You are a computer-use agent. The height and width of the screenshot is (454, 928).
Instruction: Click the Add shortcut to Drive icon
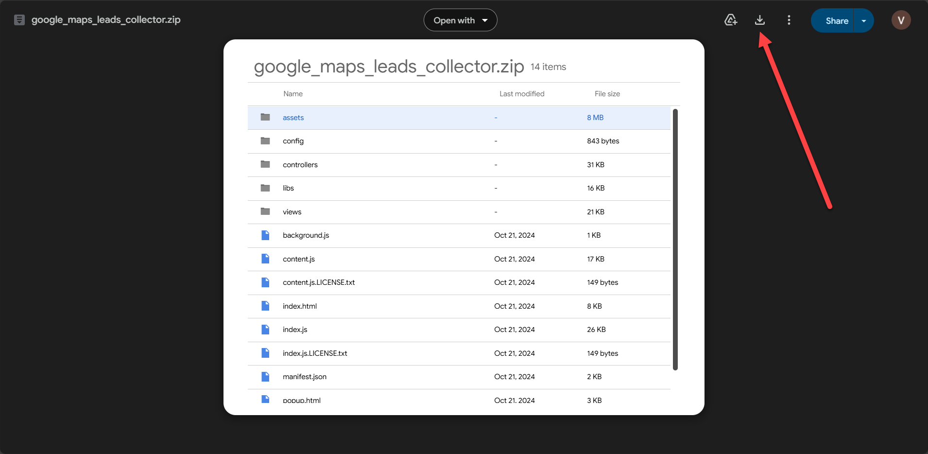point(731,20)
